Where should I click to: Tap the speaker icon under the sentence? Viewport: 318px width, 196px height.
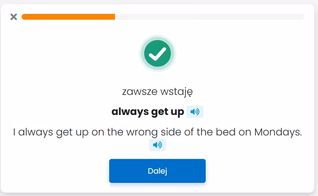coord(157,145)
